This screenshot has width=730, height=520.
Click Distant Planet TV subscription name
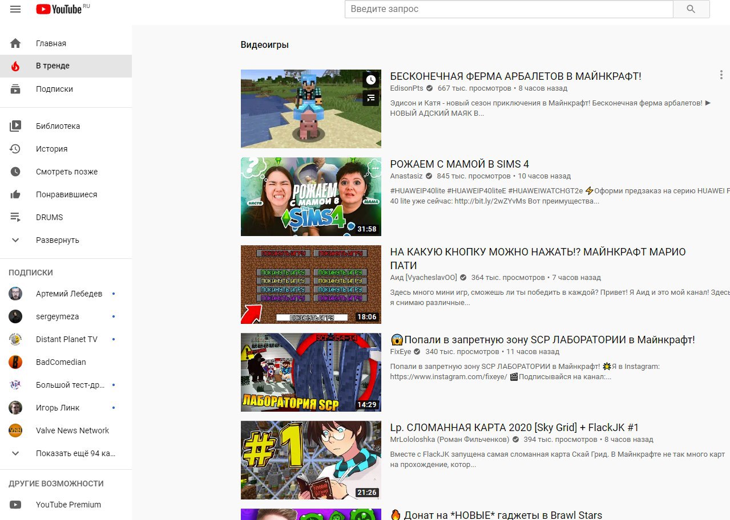pyautogui.click(x=66, y=339)
